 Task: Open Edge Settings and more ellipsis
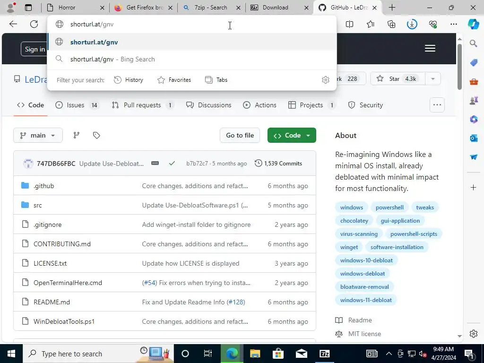pyautogui.click(x=453, y=24)
